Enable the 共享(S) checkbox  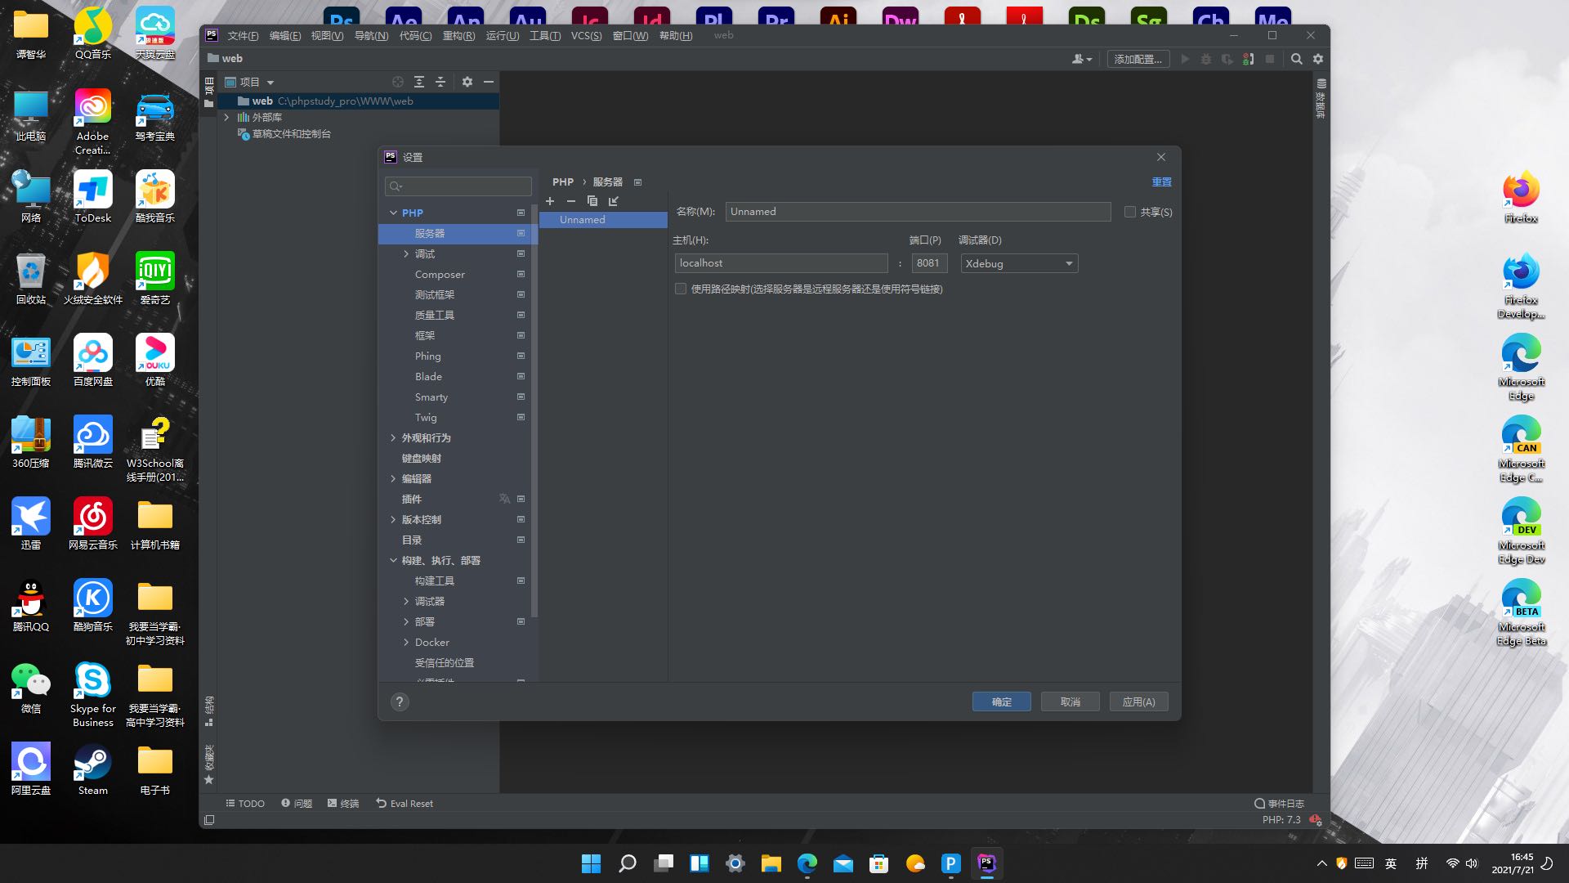pos(1130,212)
